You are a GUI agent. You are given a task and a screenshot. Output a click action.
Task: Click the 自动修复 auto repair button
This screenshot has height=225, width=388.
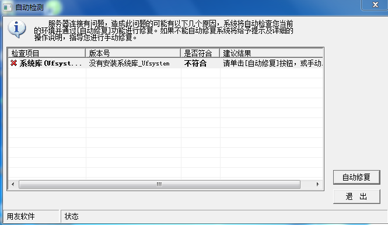tap(356, 177)
